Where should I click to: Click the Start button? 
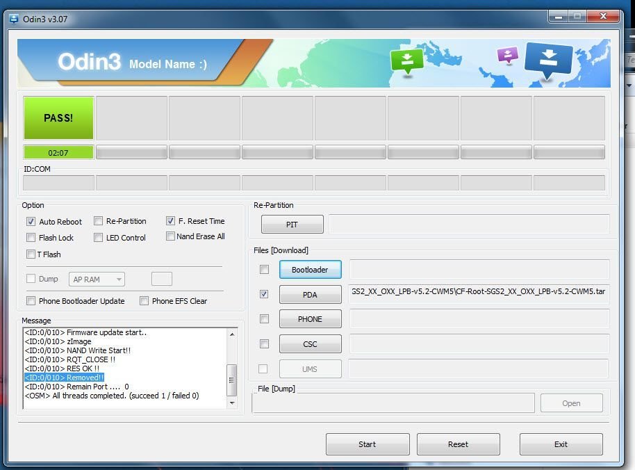pyautogui.click(x=368, y=444)
